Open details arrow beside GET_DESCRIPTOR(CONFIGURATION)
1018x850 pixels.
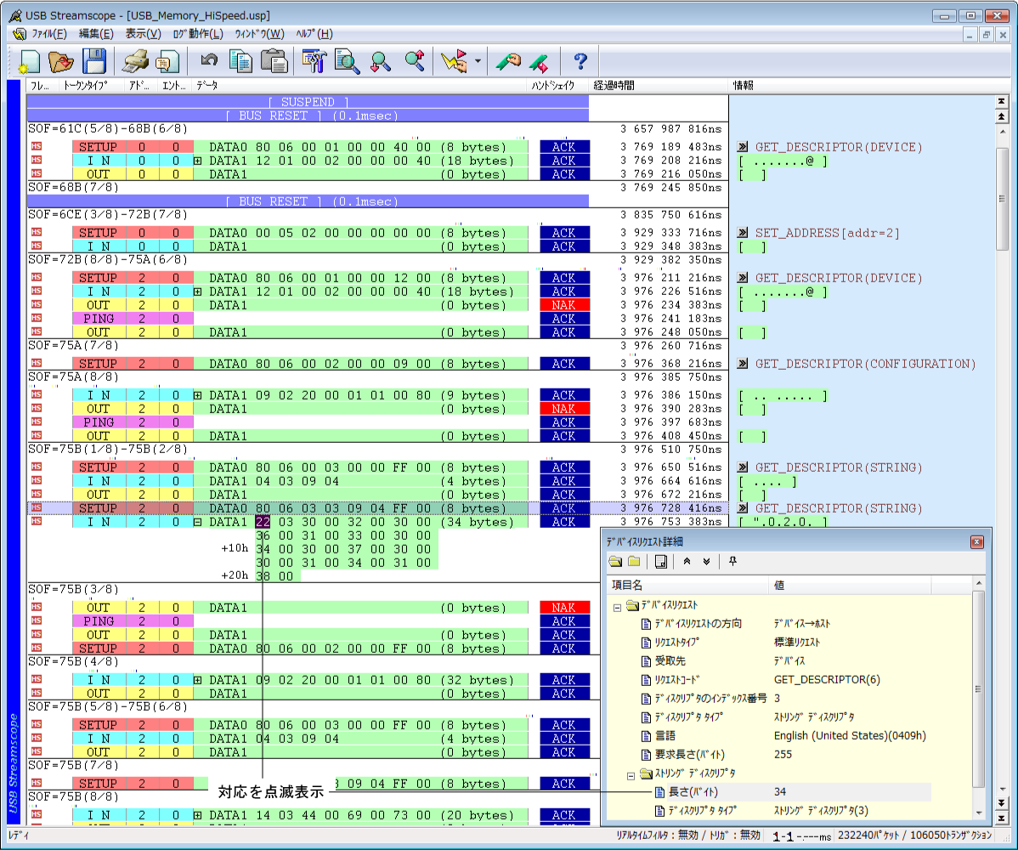point(743,364)
